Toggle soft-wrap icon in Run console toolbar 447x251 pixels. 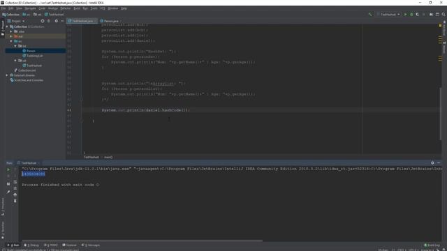(x=15, y=182)
